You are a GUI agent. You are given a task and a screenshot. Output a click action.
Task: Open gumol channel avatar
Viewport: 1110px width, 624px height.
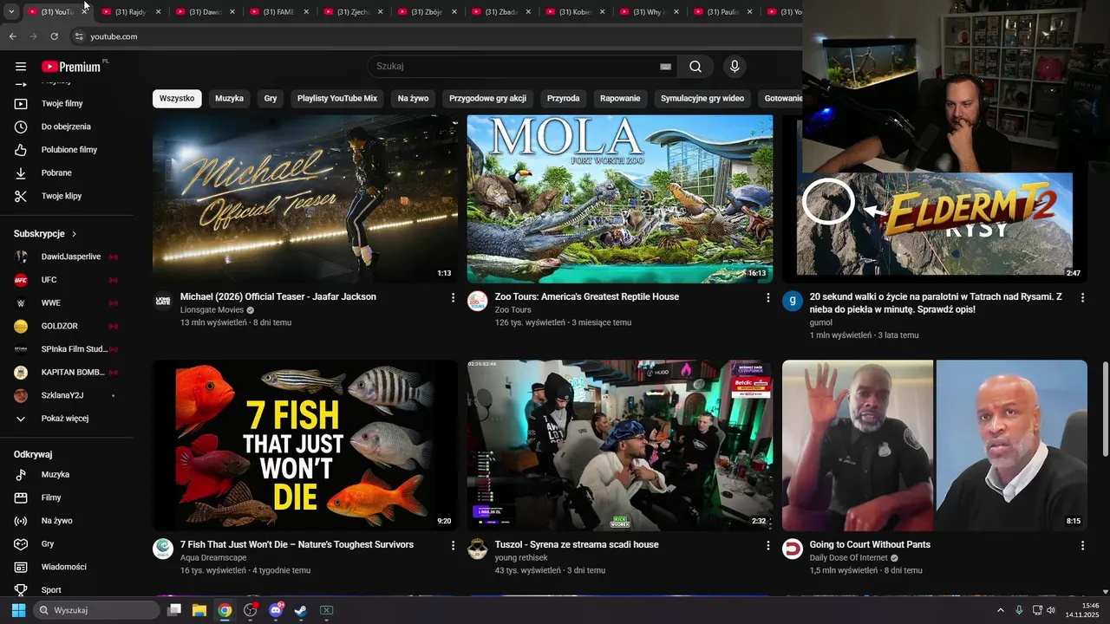click(x=793, y=301)
